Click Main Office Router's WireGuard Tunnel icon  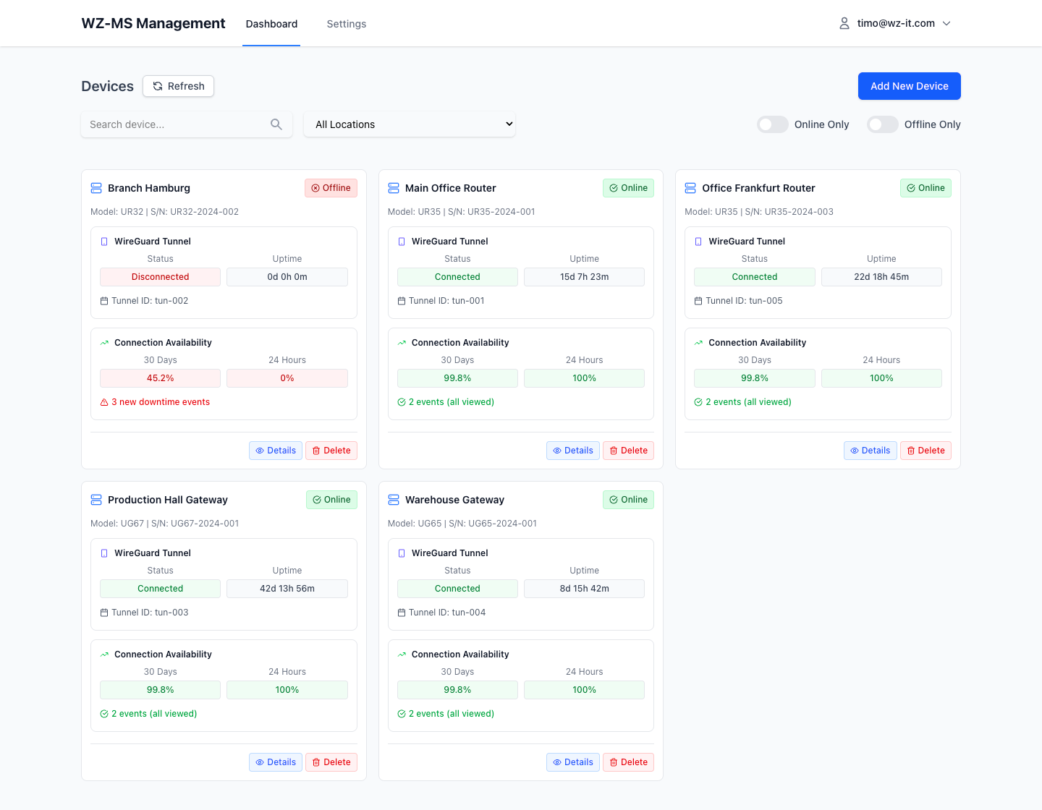pyautogui.click(x=402, y=242)
